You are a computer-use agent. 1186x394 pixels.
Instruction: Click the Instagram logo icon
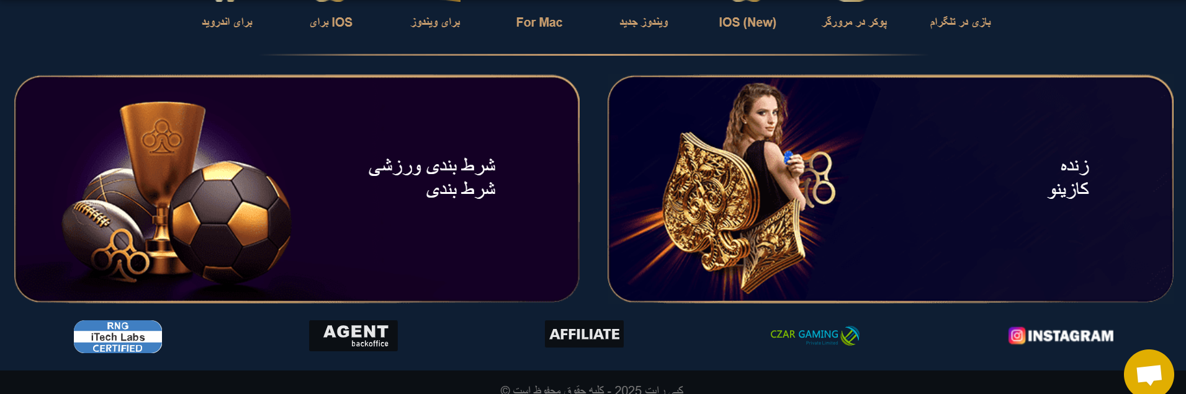pyautogui.click(x=1017, y=336)
